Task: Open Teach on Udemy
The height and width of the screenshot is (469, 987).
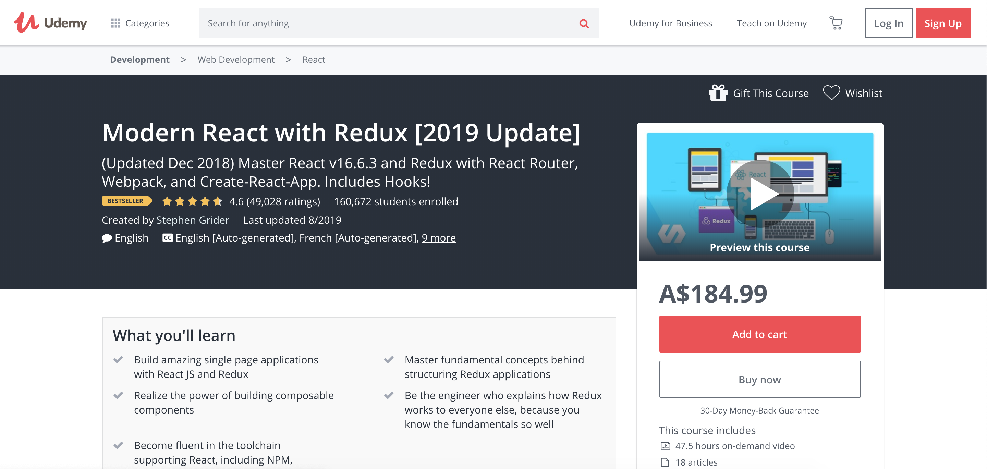Action: tap(772, 23)
